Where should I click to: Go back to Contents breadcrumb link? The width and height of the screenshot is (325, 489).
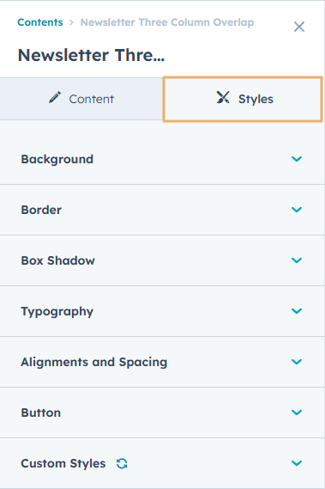click(x=40, y=22)
